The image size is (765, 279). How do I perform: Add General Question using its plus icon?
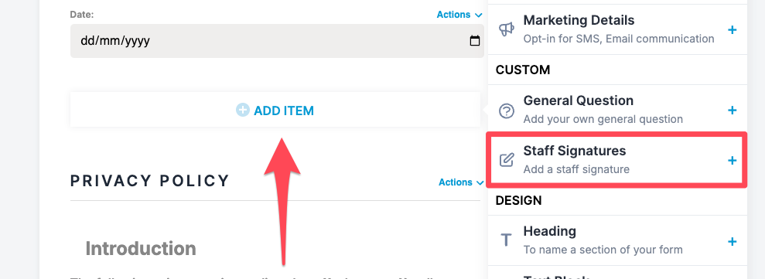[732, 111]
